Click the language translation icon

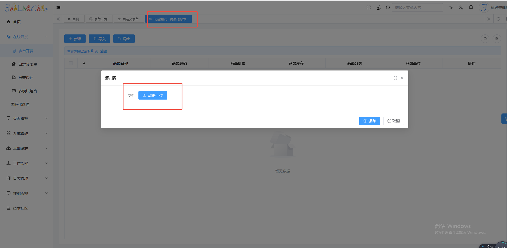click(x=461, y=7)
